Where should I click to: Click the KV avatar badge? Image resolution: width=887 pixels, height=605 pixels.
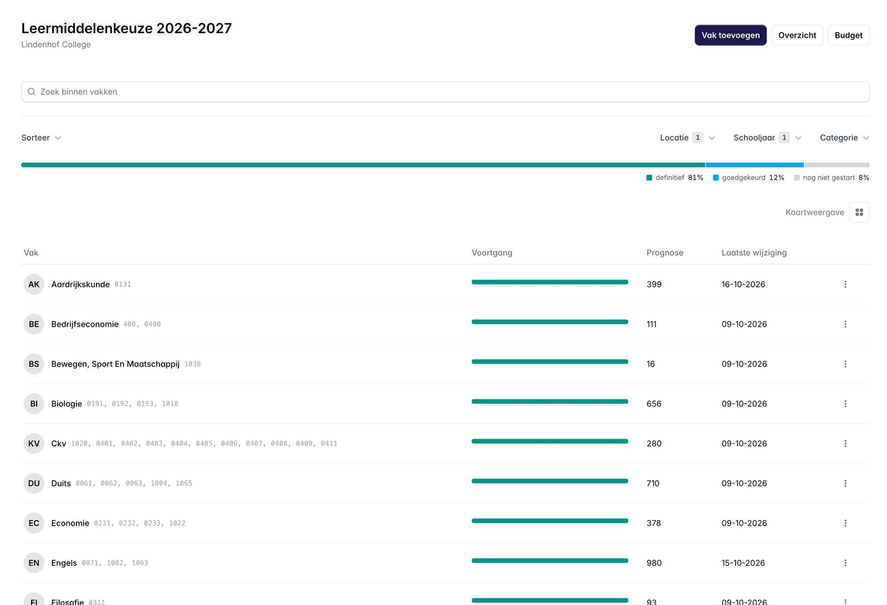coord(34,444)
